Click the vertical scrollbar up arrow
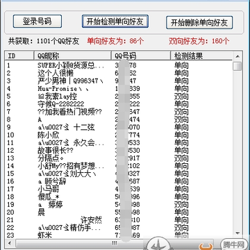250x250 pixels. coord(237,56)
